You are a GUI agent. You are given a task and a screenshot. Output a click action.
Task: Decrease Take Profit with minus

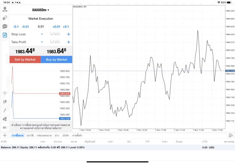point(42,42)
